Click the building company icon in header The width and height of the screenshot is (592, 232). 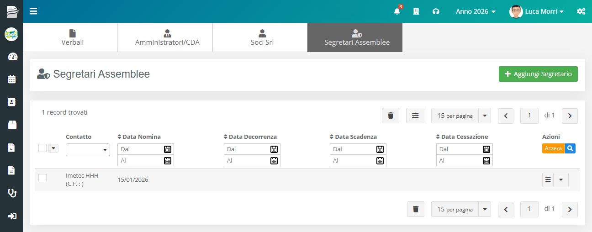(416, 11)
